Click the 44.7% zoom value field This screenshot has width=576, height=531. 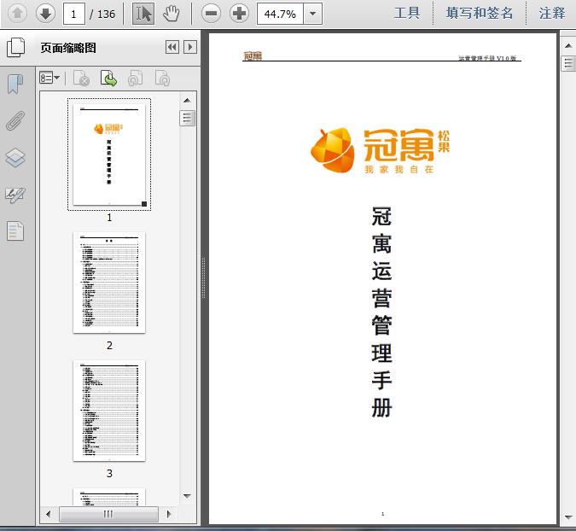pos(280,14)
